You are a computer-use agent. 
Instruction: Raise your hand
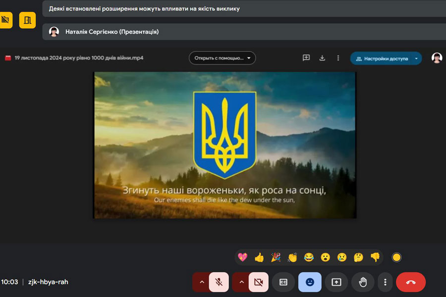(x=363, y=282)
